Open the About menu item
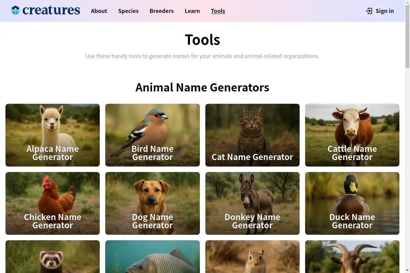410x273 pixels. (99, 11)
